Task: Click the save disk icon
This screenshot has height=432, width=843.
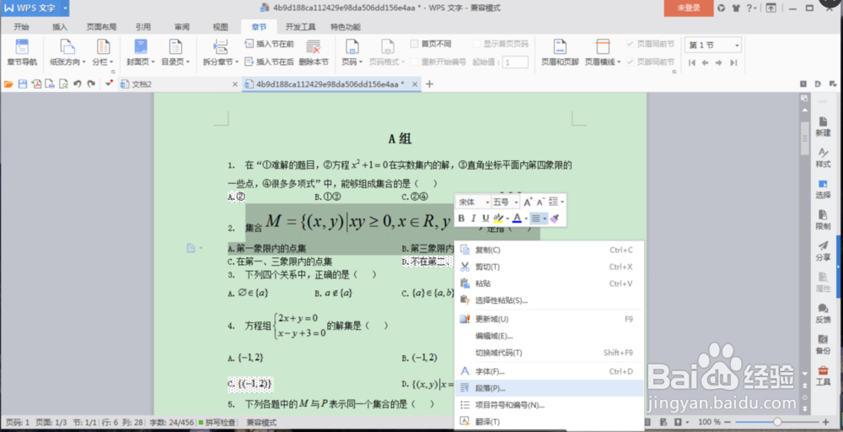Action: 23,84
